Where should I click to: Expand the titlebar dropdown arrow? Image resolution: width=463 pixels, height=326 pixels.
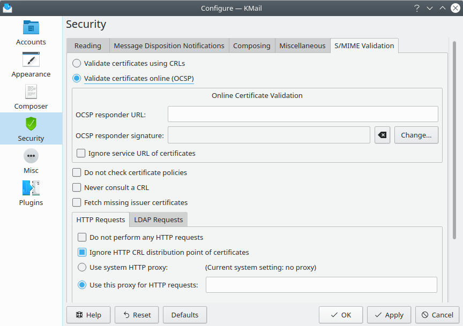(x=429, y=8)
